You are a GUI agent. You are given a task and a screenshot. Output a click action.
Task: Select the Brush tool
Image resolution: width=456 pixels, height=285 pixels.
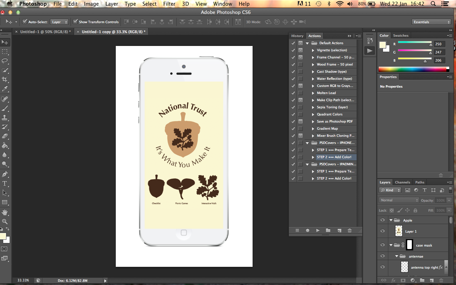(x=5, y=108)
